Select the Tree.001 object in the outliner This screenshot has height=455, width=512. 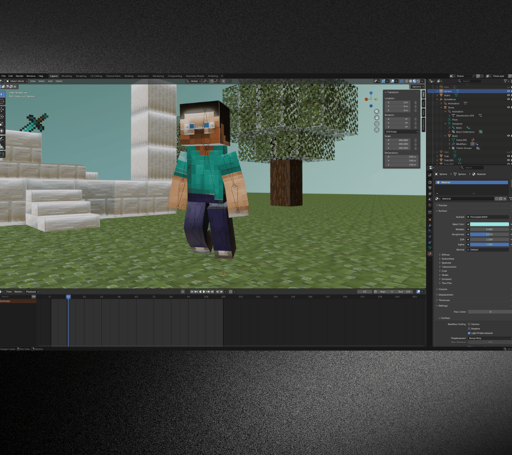(x=449, y=160)
